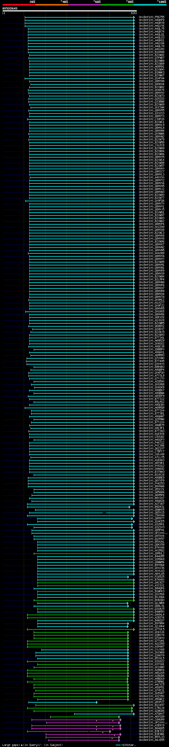Select the UniRef100_C6HUH9 label
This screenshot has height=747, width=169.
152,720
